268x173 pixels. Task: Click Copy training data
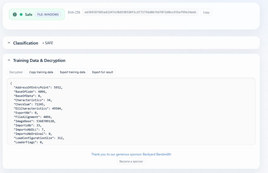(41, 72)
